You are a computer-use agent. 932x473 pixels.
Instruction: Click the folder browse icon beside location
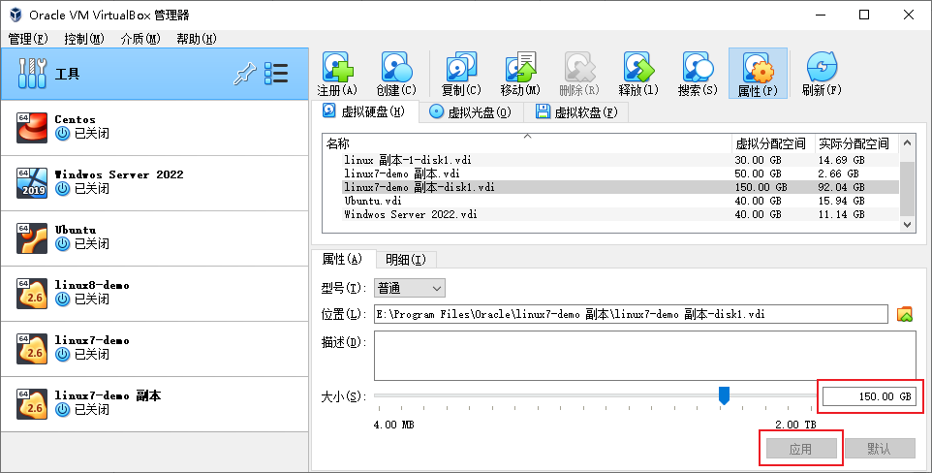905,314
